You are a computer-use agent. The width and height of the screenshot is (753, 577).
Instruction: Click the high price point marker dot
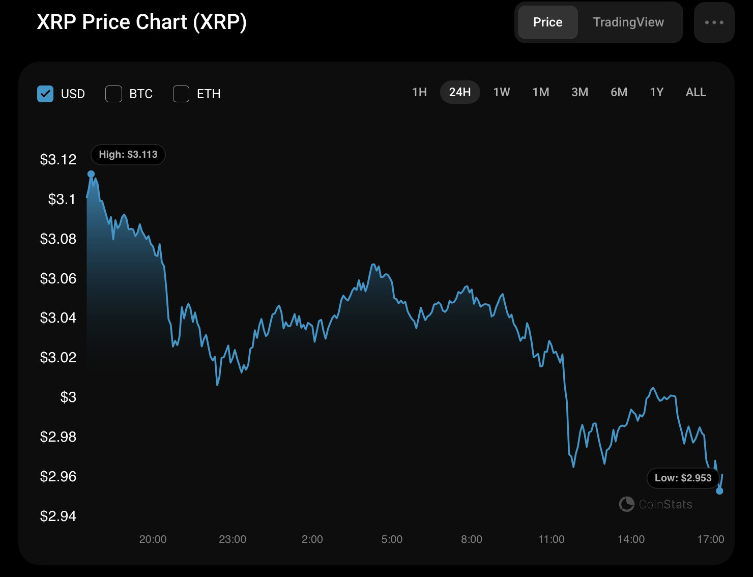pos(91,174)
